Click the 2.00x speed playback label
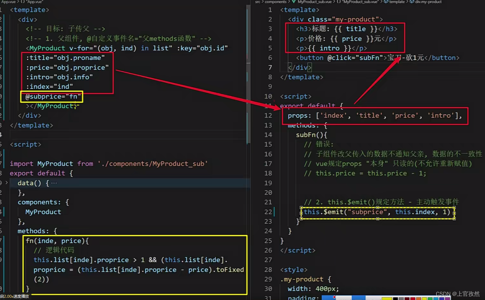 pyautogui.click(x=15, y=296)
